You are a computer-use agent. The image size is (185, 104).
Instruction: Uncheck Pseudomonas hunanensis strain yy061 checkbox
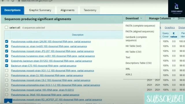[x=7, y=56]
